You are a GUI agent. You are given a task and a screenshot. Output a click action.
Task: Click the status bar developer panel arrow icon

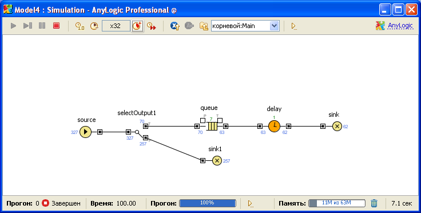click(250, 204)
